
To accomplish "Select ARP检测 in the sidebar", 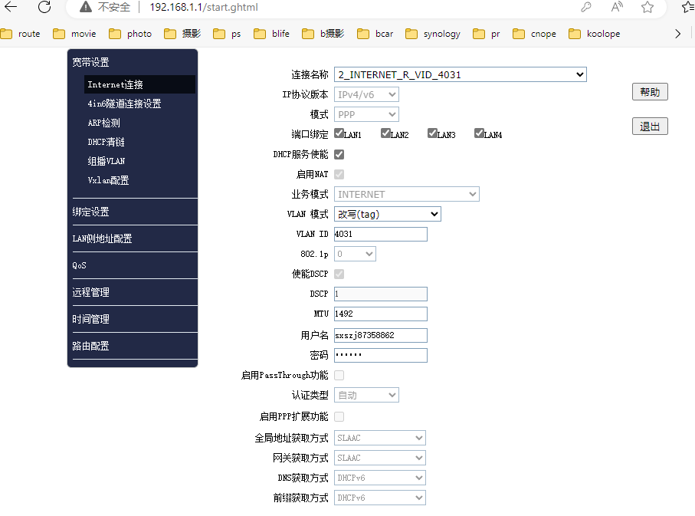I will click(x=104, y=123).
